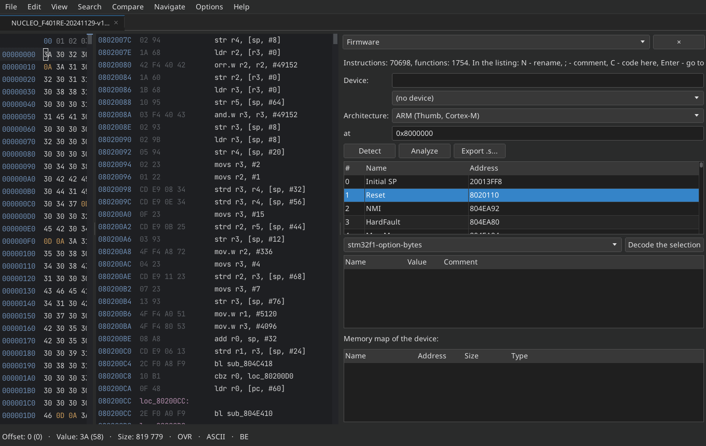Open the Compare menu
The image size is (706, 446).
pyautogui.click(x=128, y=7)
